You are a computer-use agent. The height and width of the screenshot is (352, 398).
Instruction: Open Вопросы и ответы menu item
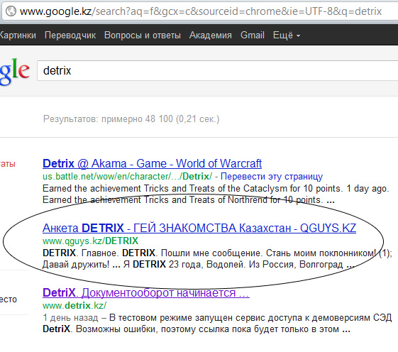(143, 35)
